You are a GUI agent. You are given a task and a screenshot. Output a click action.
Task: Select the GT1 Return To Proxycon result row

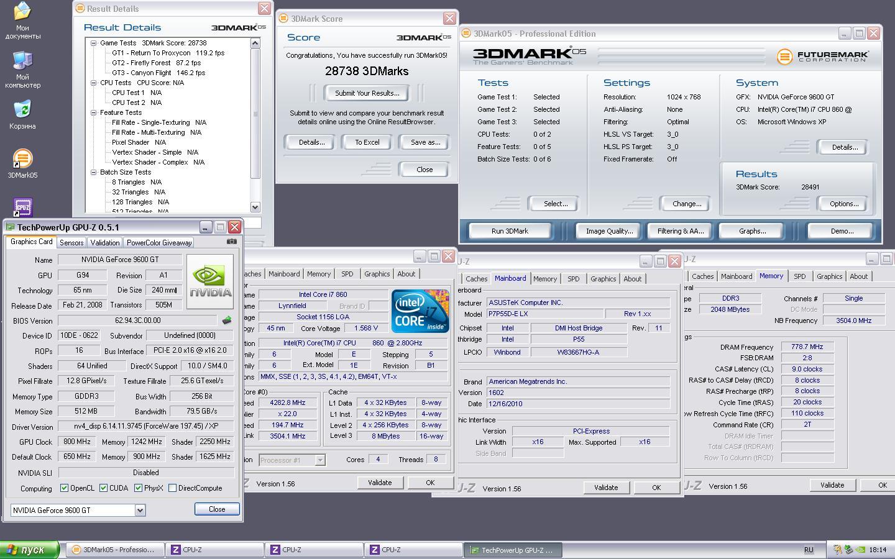(168, 53)
